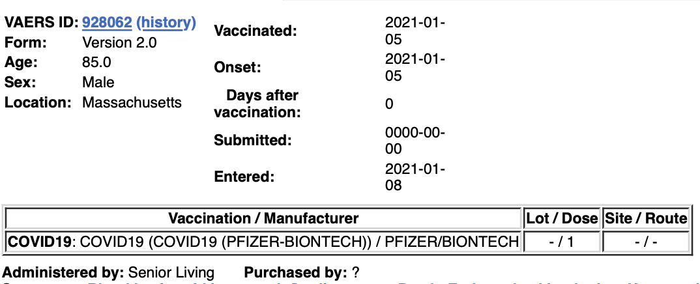Select the Vaccinated date 2021-01-05

tap(415, 31)
